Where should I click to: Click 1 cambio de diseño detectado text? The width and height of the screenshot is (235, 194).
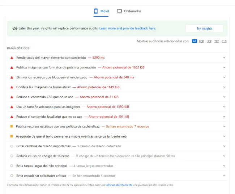pos(99,146)
